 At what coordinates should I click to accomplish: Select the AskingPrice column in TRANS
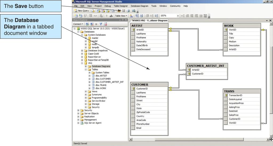242,107
